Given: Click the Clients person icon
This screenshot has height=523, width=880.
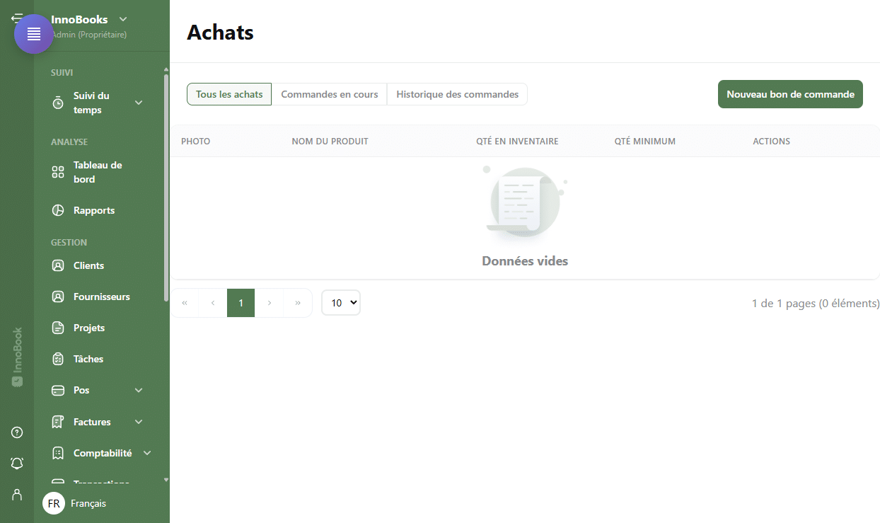Looking at the screenshot, I should click(58, 265).
